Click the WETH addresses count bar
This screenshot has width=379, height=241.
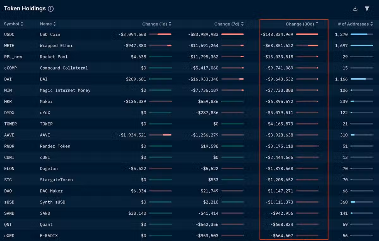tap(362, 46)
